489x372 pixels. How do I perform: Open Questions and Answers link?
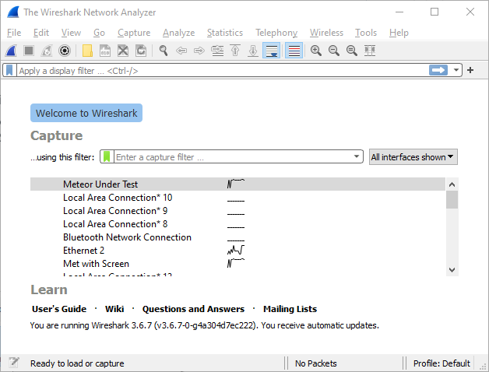point(193,309)
